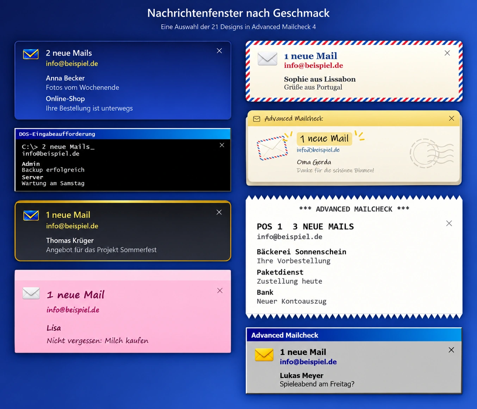The width and height of the screenshot is (477, 409).
Task: Click the highlighted "1 neue Mail" label above Oma Gerda
Action: 324,139
